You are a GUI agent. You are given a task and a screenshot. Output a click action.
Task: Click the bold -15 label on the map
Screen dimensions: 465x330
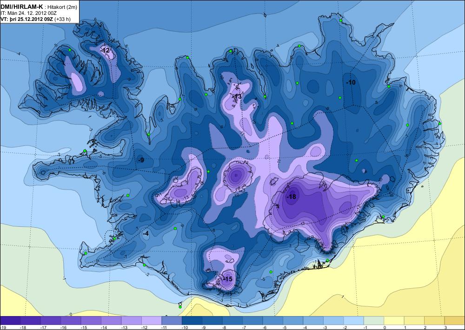(227, 279)
